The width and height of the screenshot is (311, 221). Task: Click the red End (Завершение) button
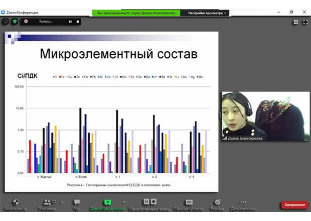[x=294, y=204]
